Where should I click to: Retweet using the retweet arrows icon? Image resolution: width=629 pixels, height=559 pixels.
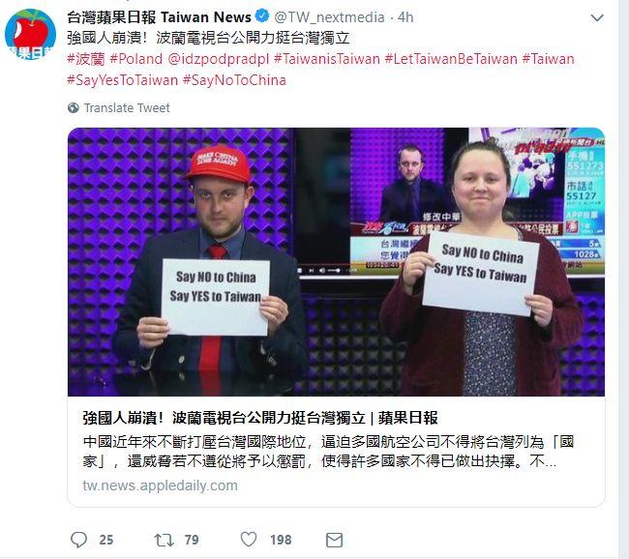[165, 540]
